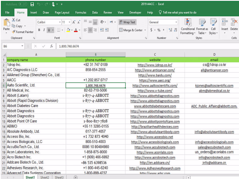Click the Percent Style icon

(x=159, y=30)
